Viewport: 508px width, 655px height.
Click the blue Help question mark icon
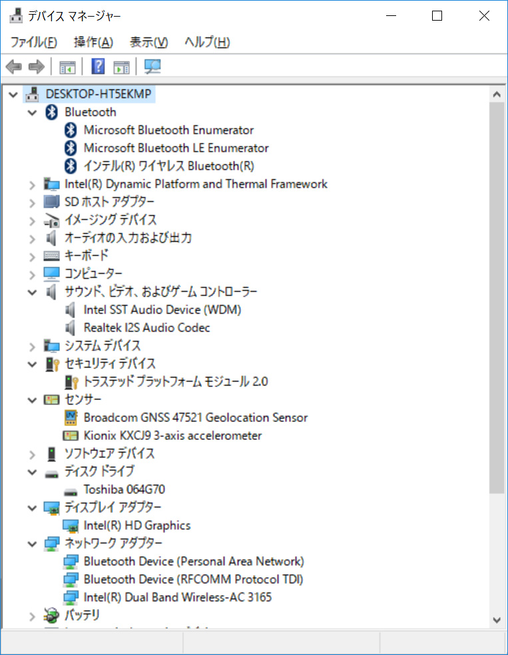[x=98, y=67]
